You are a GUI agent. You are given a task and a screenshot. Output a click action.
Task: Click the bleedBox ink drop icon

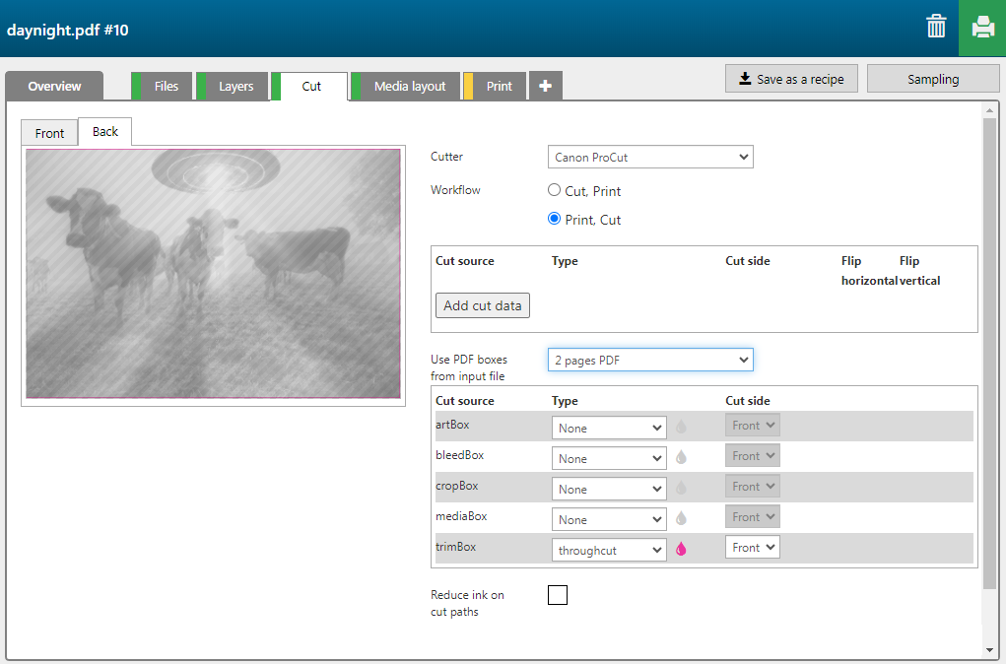coord(681,458)
